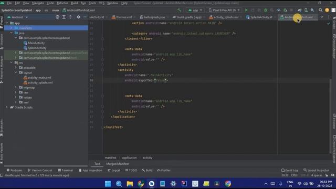This screenshot has width=336, height=189.
Task: Toggle the Bookmarks side tab
Action: pos(2,128)
